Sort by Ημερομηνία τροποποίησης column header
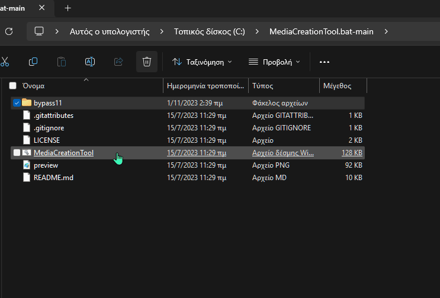This screenshot has height=298, width=440. point(205,86)
